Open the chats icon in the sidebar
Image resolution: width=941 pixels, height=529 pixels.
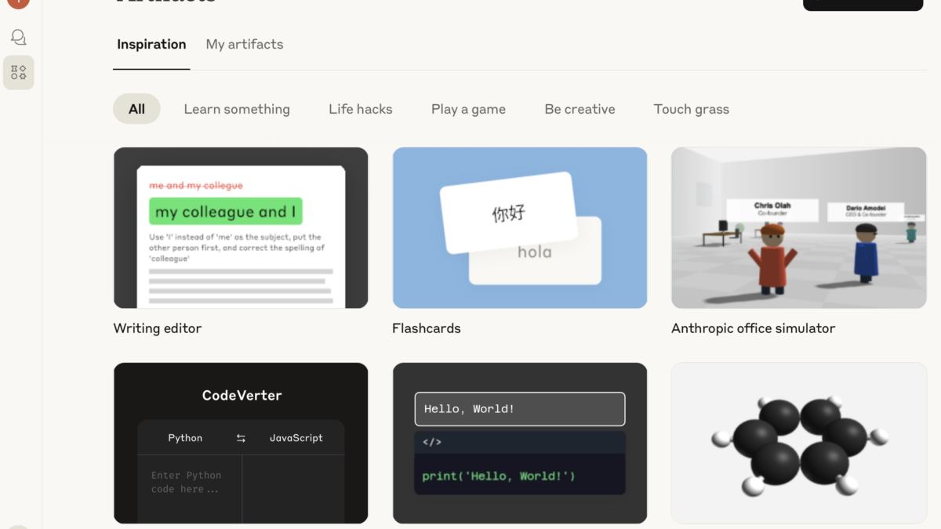tap(19, 37)
